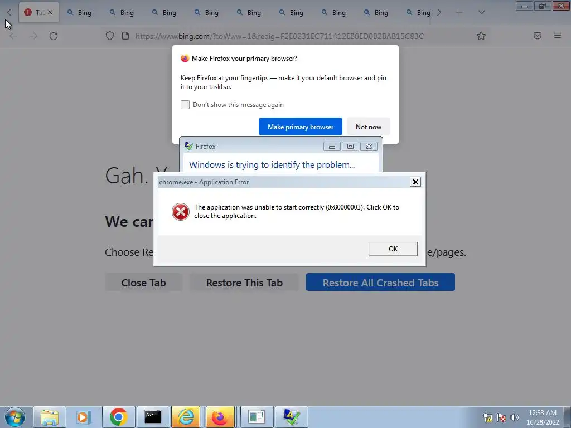Click Make primary browser button
The image size is (571, 428).
301,127
